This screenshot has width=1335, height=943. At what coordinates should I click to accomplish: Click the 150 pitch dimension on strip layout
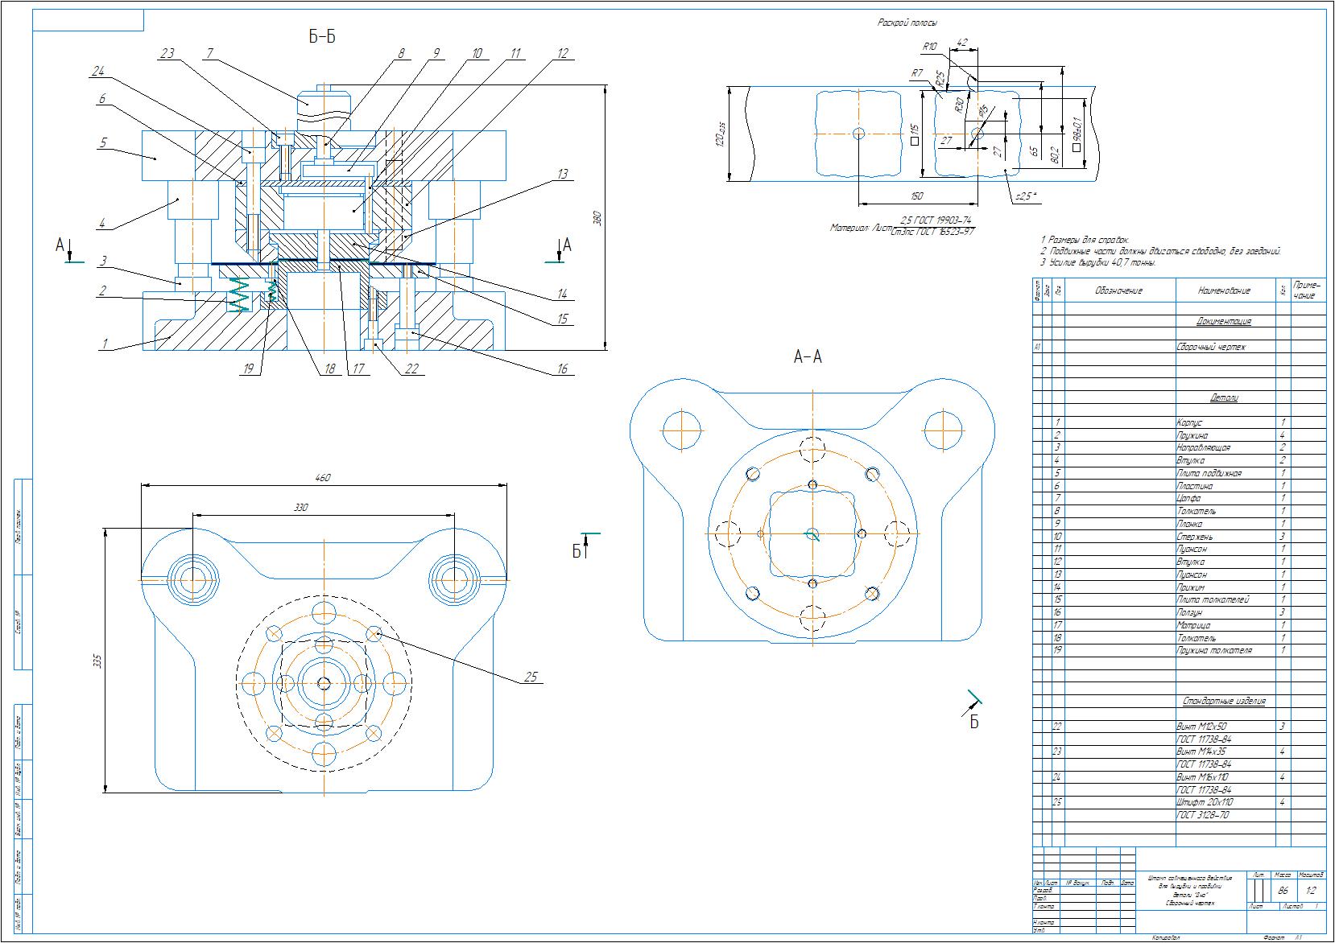[916, 196]
